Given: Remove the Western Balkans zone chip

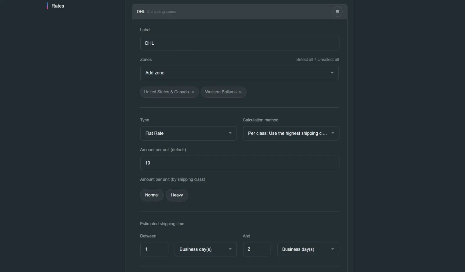Looking at the screenshot, I should [240, 92].
